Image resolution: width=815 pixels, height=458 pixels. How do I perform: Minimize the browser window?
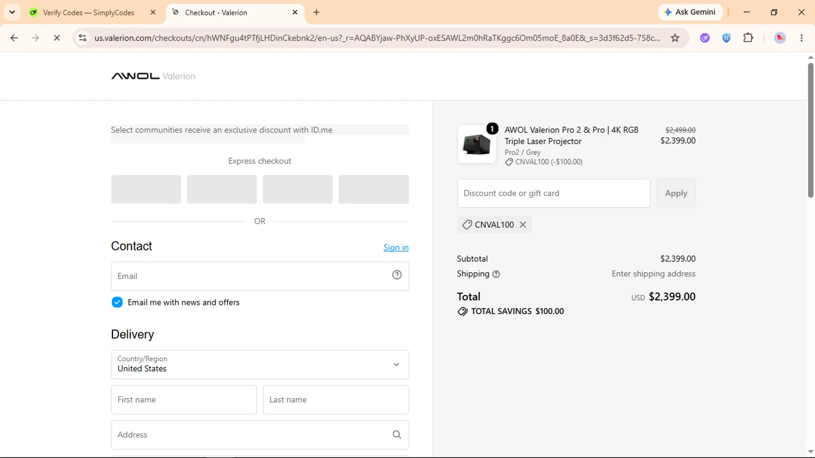(x=747, y=12)
